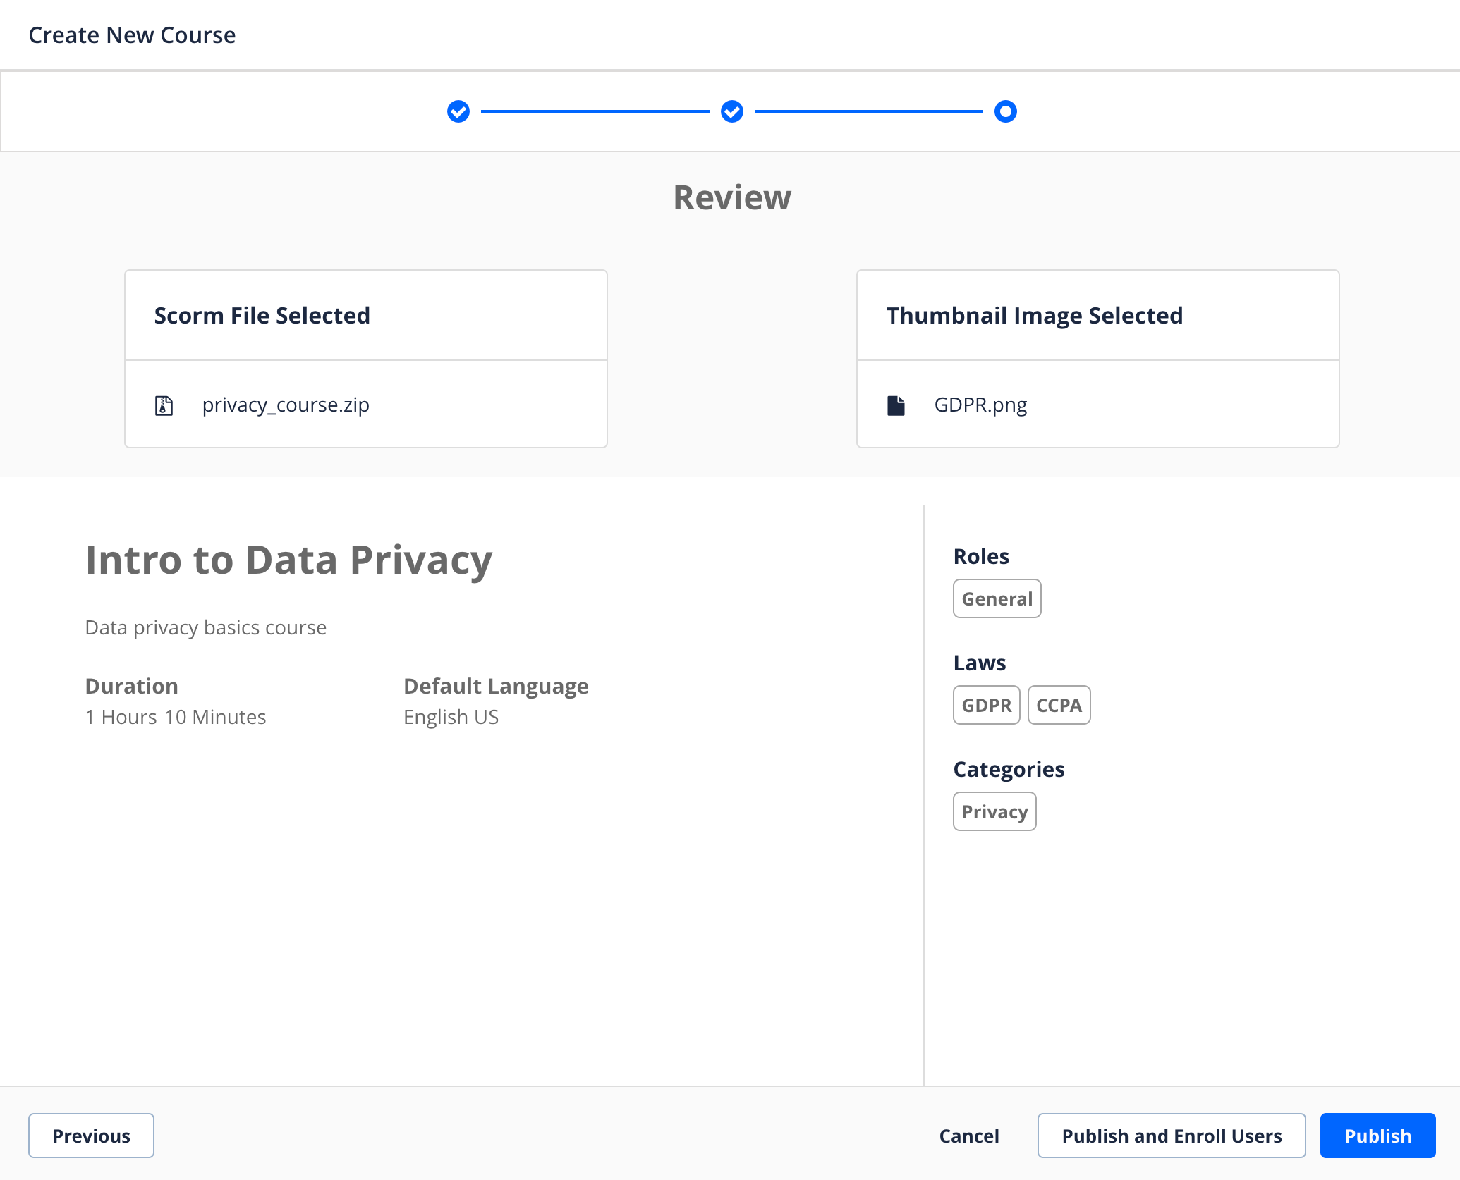Click the GDPR.png thumbnail file name

click(980, 405)
